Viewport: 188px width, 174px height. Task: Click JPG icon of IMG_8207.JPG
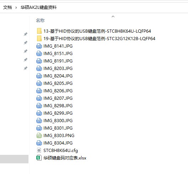click(39, 98)
